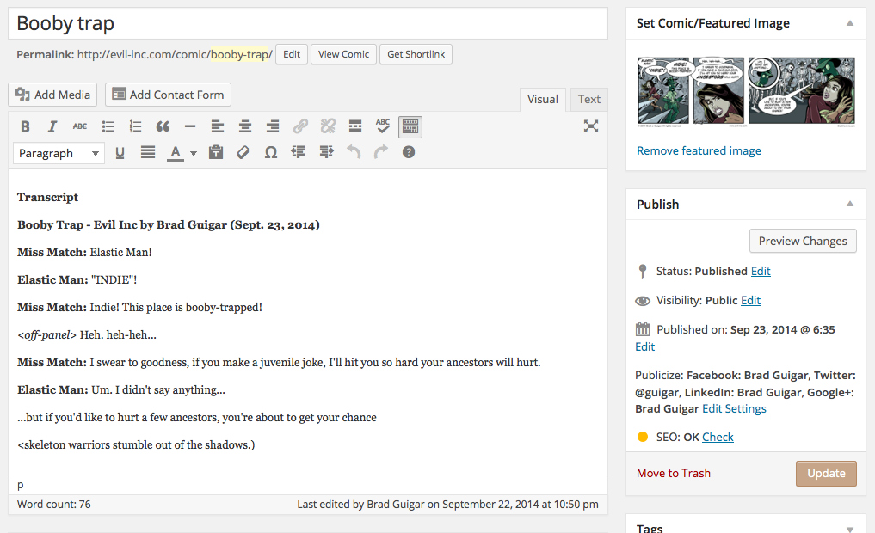
Task: Insert the Read More tag
Action: coord(355,126)
